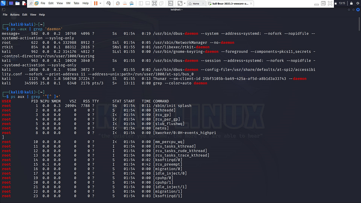This screenshot has height=203, width=361.
Task: Click the USER column header in red
Action: coord(6,101)
